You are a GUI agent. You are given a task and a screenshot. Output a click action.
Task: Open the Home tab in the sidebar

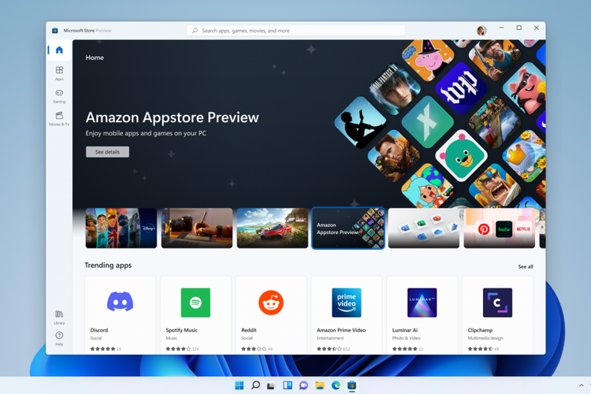[59, 50]
